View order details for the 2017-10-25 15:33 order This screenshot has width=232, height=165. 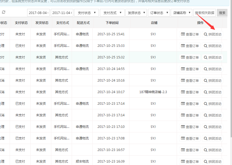pyautogui.click(x=190, y=46)
